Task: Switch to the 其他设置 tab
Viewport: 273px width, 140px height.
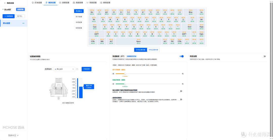Action: [x=105, y=3]
